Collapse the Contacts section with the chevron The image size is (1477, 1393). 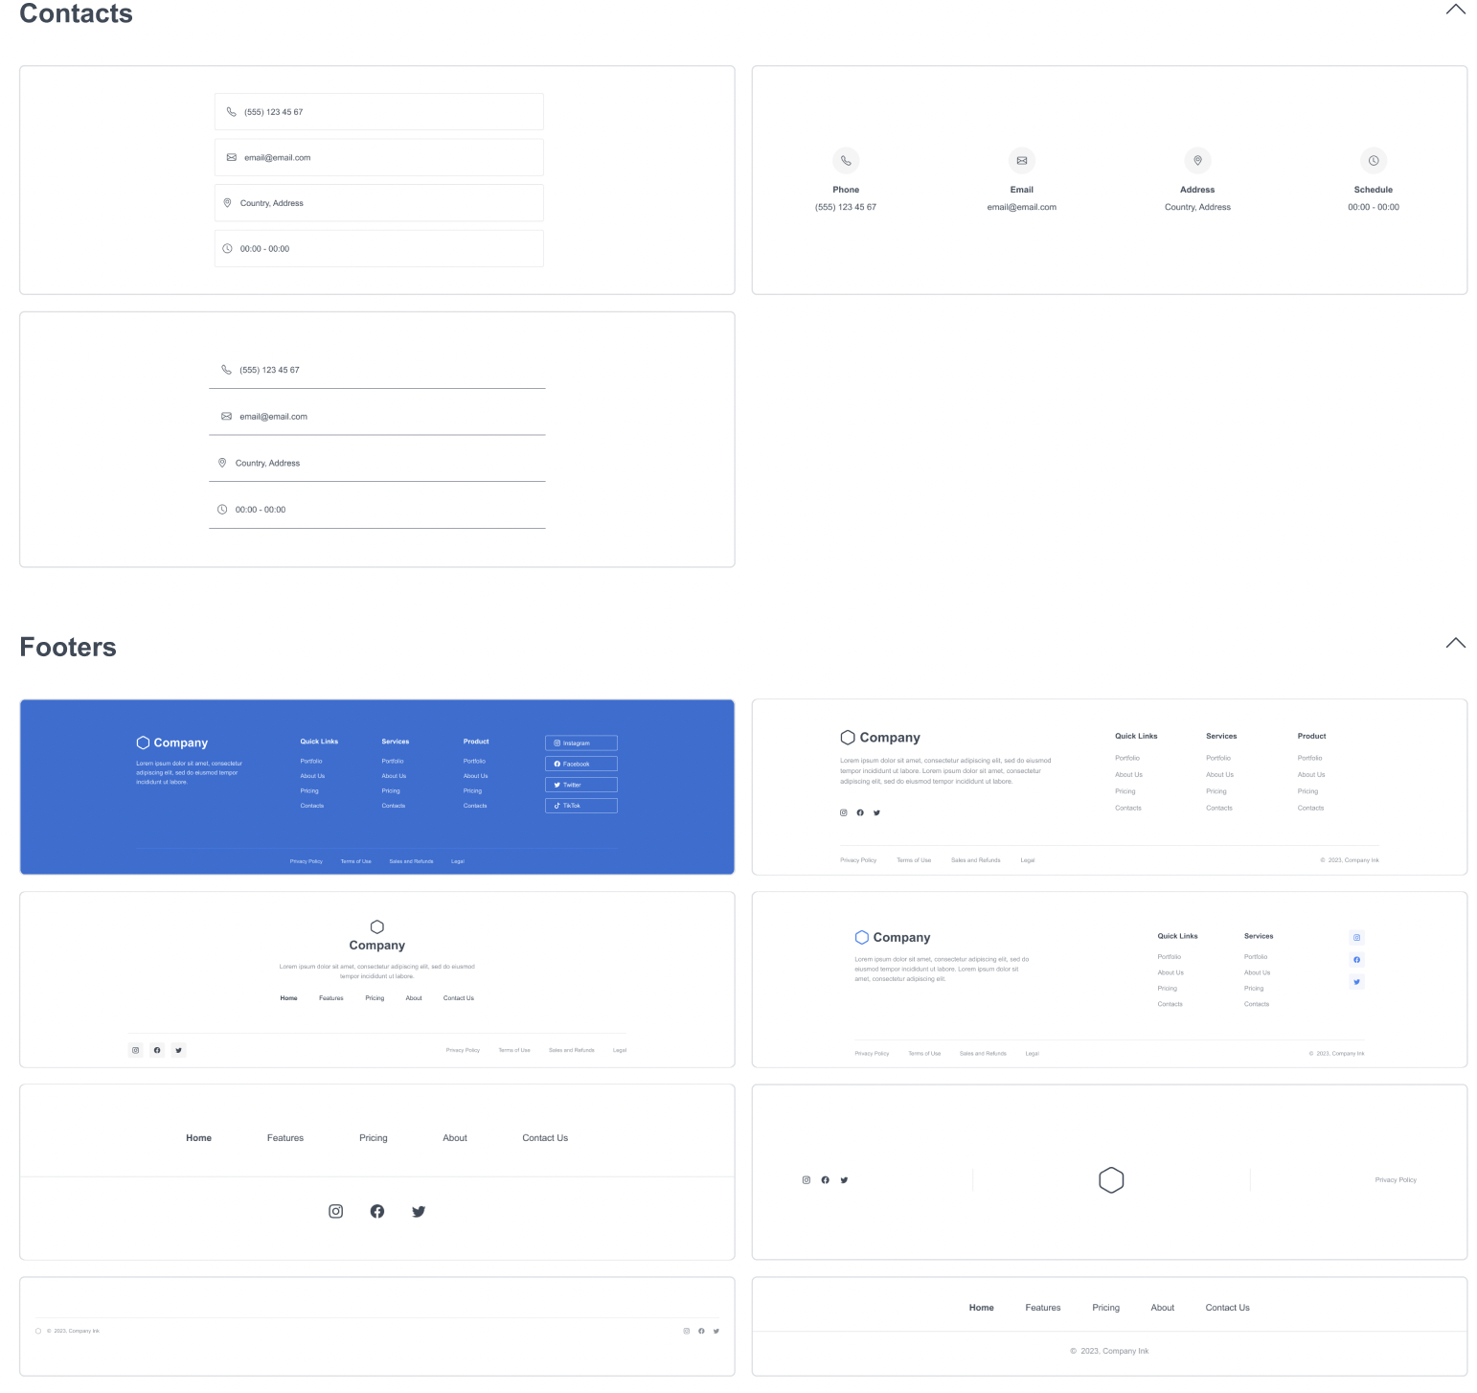tap(1455, 11)
